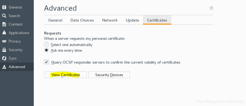The image size is (246, 106).
Task: Open the help question mark icon
Action: click(x=211, y=8)
